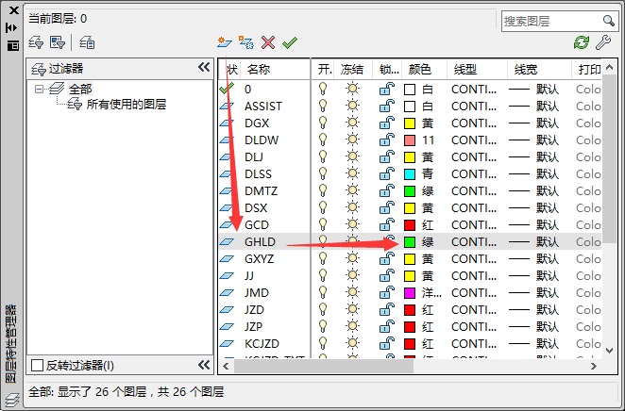Select the DMTZ layer name
The height and width of the screenshot is (411, 625).
(261, 191)
